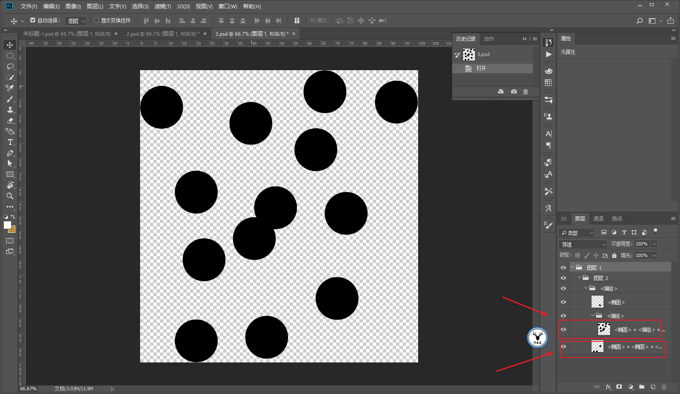680x394 pixels.
Task: Select the Lasso tool
Action: (10, 66)
